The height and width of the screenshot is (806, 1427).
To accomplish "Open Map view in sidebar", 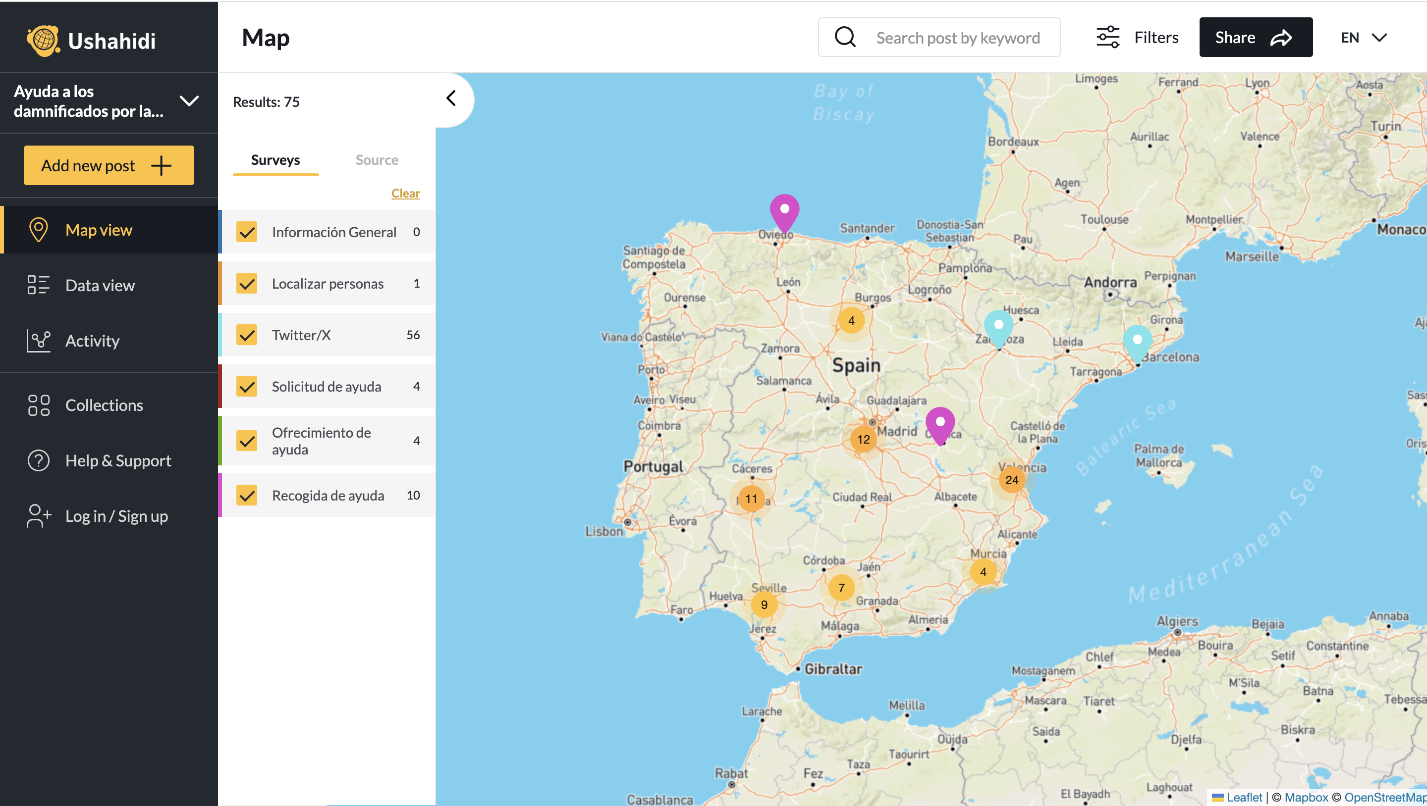I will tap(109, 230).
